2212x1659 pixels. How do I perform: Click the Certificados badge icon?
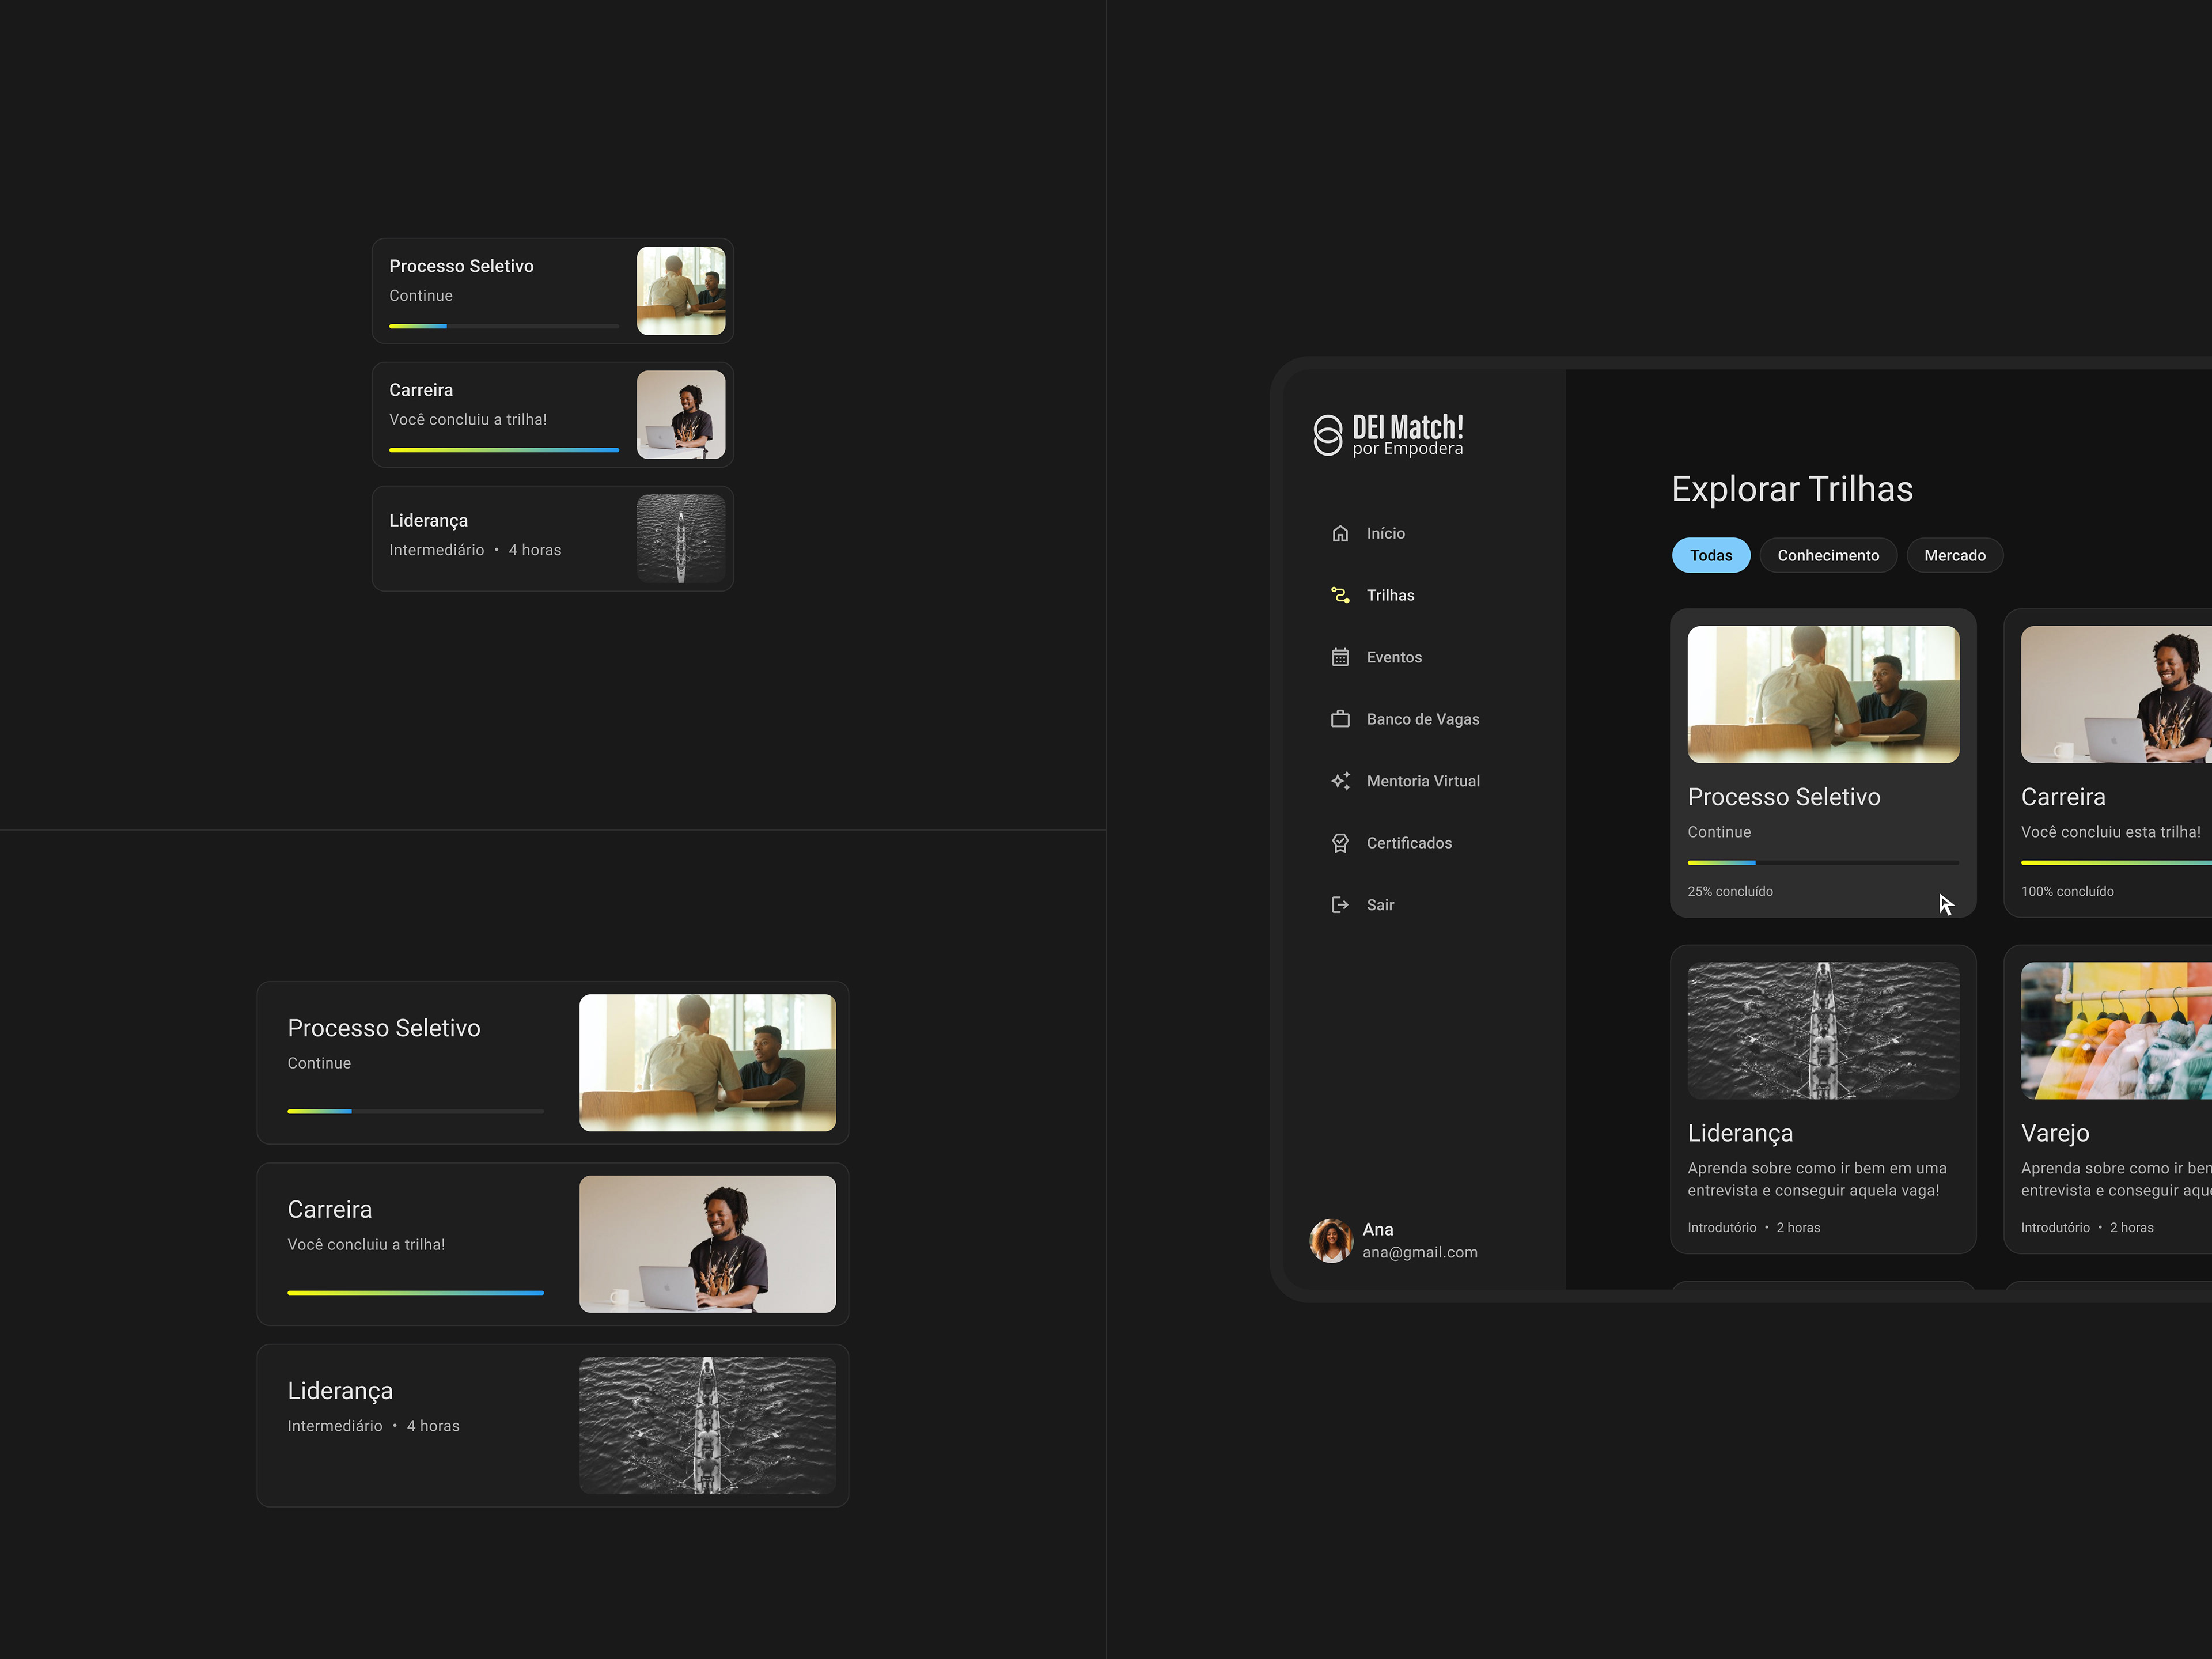[x=1340, y=843]
